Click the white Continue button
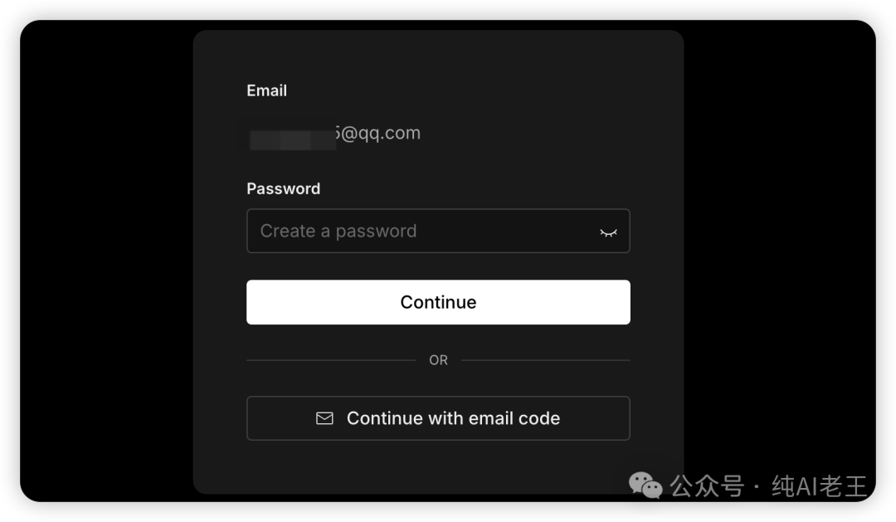Screen dimensions: 896x522 click(438, 302)
